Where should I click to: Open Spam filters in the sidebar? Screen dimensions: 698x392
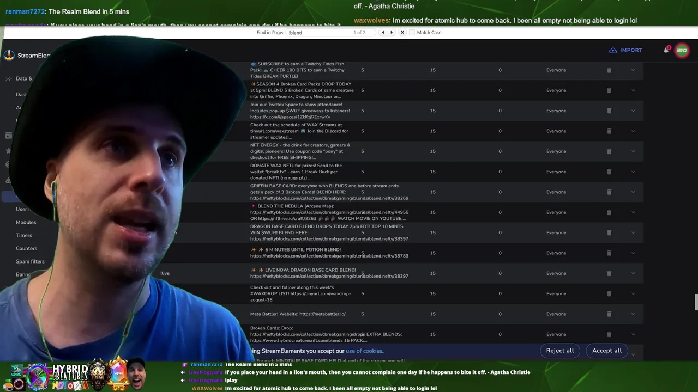coord(30,261)
